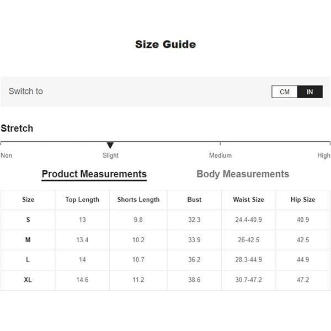
Task: Click the Top Length column header
Action: (82, 200)
